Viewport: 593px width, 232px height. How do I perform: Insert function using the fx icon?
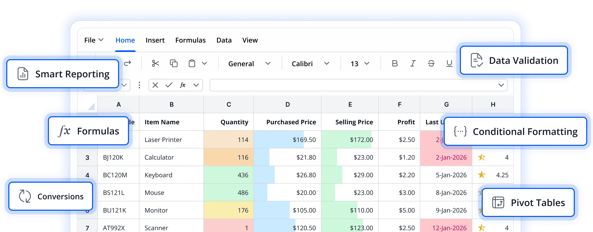tap(183, 85)
